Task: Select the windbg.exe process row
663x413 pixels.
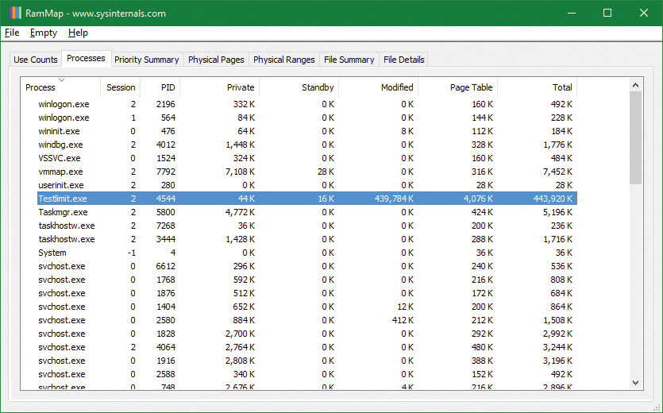Action: pos(60,145)
